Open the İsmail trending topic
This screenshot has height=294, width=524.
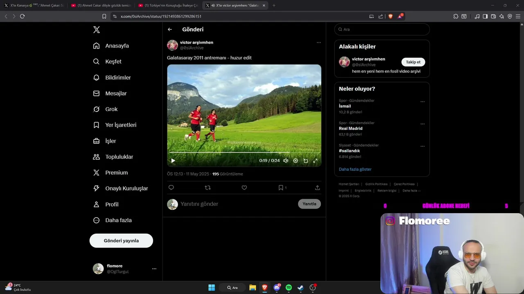[x=345, y=106]
